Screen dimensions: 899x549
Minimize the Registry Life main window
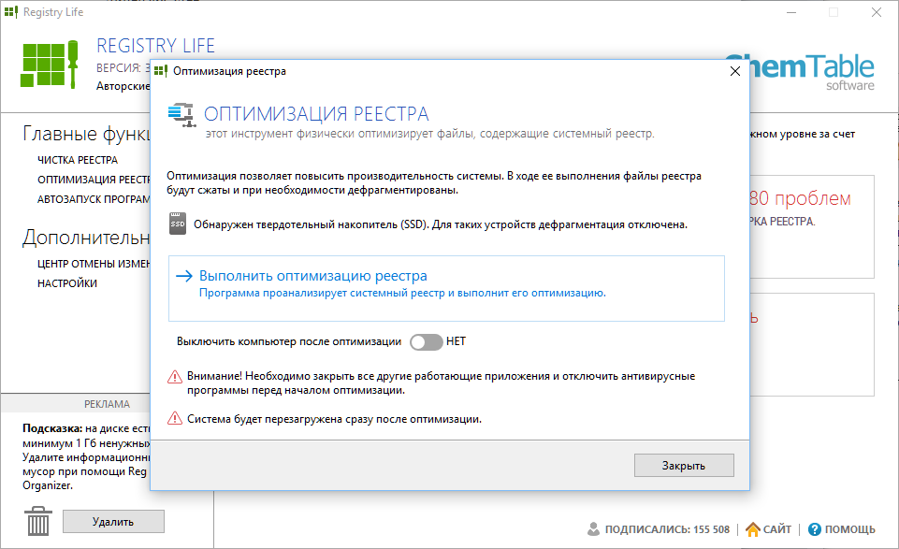(791, 12)
